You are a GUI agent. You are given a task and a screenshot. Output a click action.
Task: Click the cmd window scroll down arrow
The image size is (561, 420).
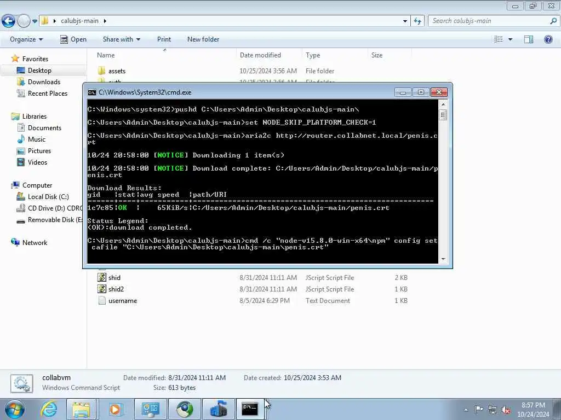point(443,259)
